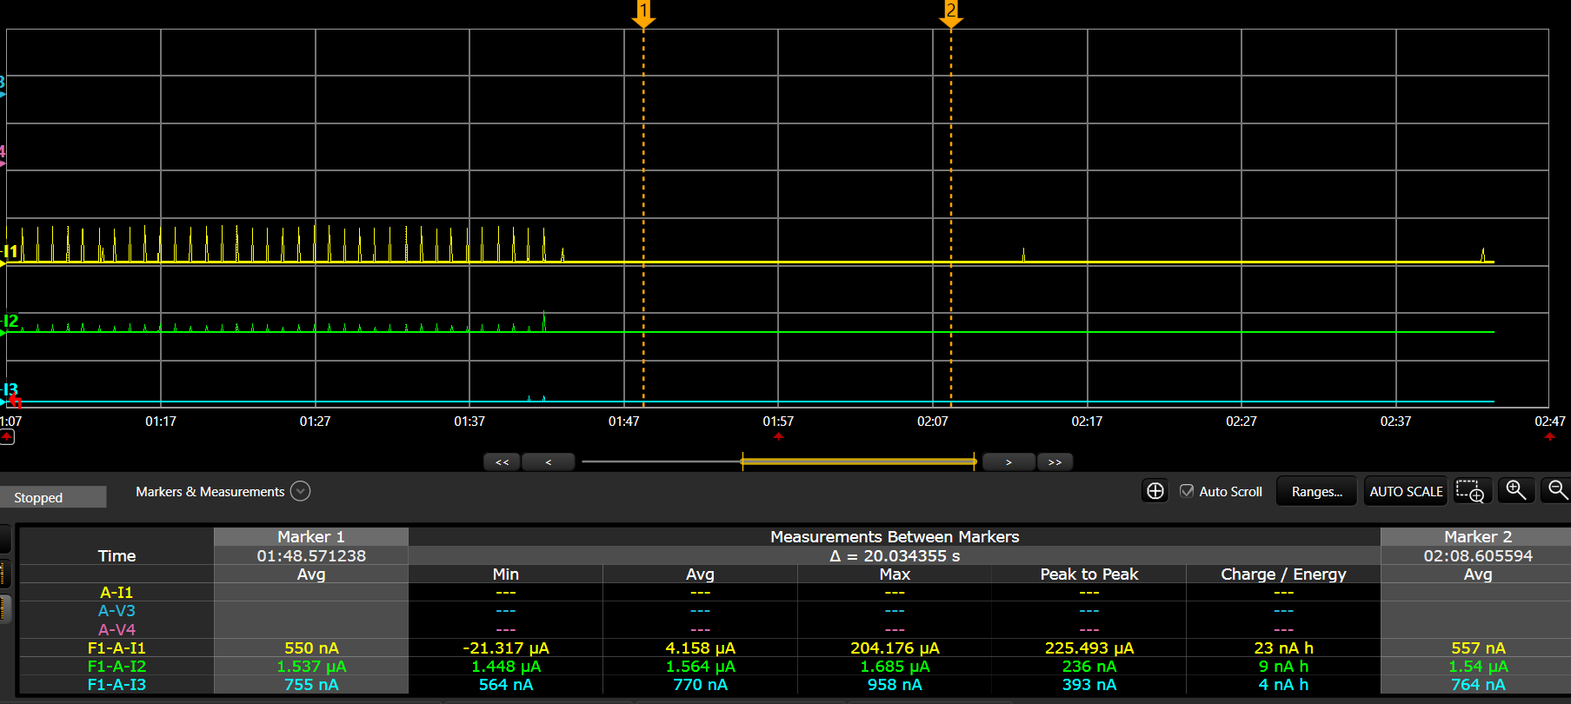The width and height of the screenshot is (1571, 704).
Task: Click the delta value 20.034355 s
Action: 895,555
